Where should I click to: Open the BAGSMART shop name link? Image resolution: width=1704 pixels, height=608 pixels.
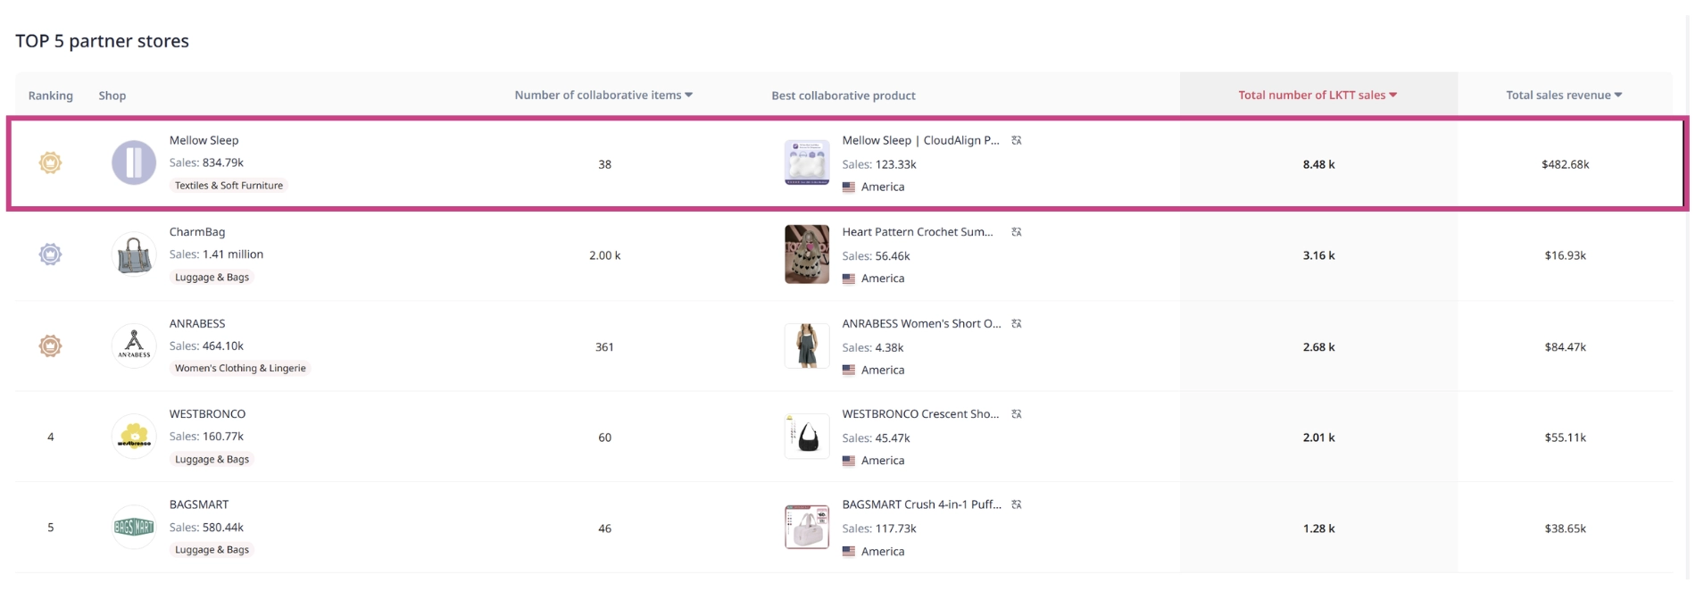(x=199, y=504)
